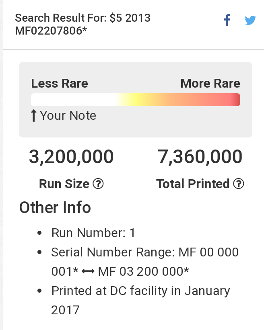Open Run Size help question mark
This screenshot has height=330, width=264.
pos(98,184)
